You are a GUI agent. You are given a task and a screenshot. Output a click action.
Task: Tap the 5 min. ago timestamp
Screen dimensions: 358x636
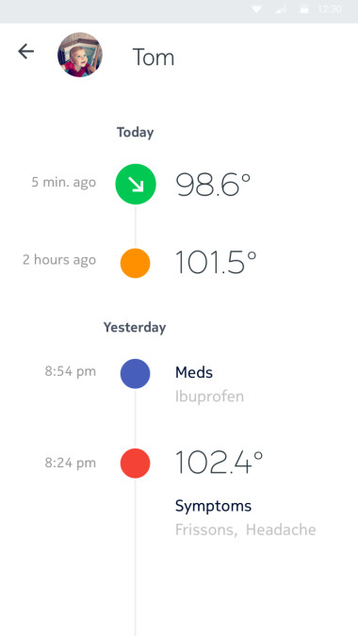point(64,182)
